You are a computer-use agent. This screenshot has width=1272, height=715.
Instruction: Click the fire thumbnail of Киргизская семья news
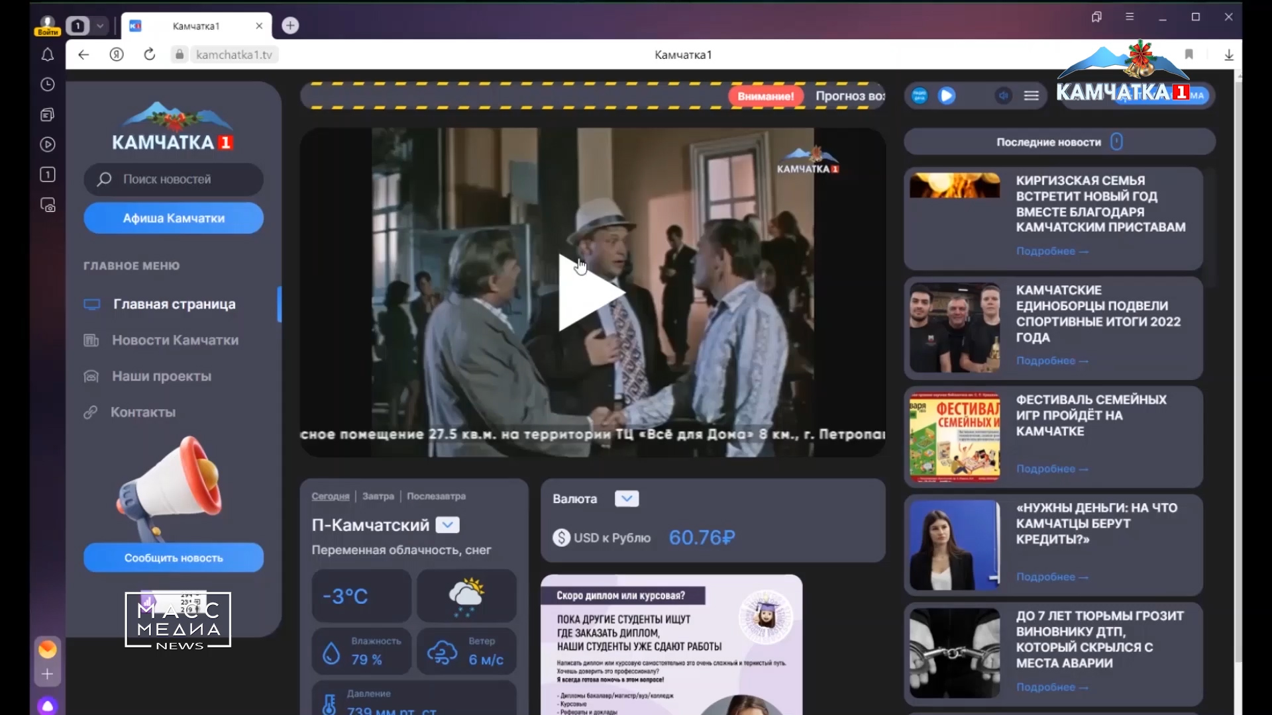[955, 185]
